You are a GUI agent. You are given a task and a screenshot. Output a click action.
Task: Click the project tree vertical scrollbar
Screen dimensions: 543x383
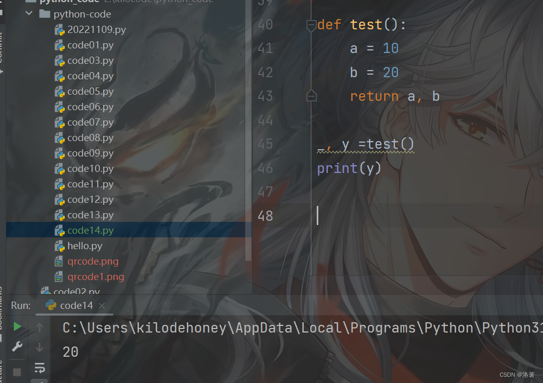pyautogui.click(x=248, y=130)
